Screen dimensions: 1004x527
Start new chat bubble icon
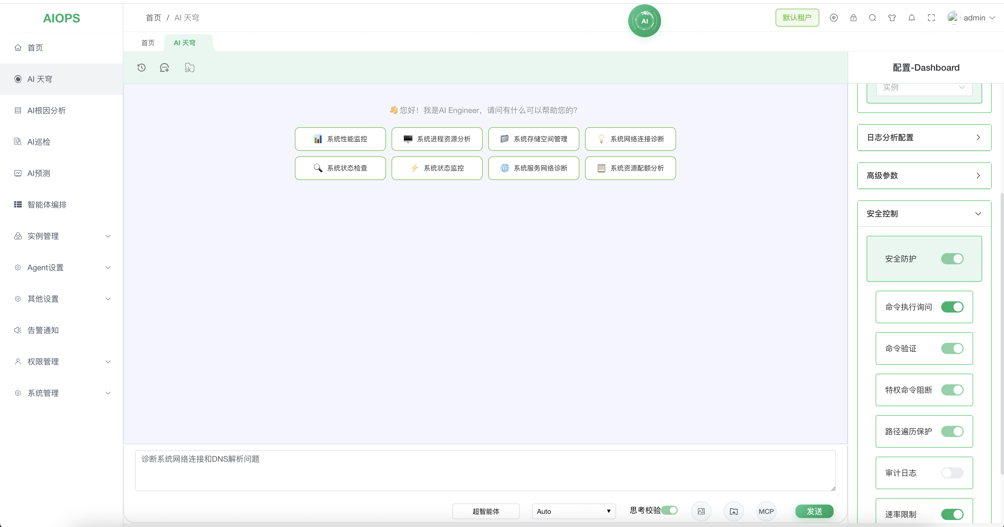(165, 68)
